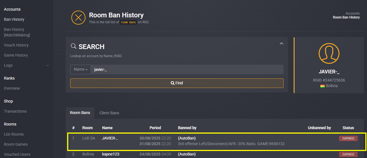
Task: Click the 24/08/2025 04:09 period date
Action: tap(155, 154)
